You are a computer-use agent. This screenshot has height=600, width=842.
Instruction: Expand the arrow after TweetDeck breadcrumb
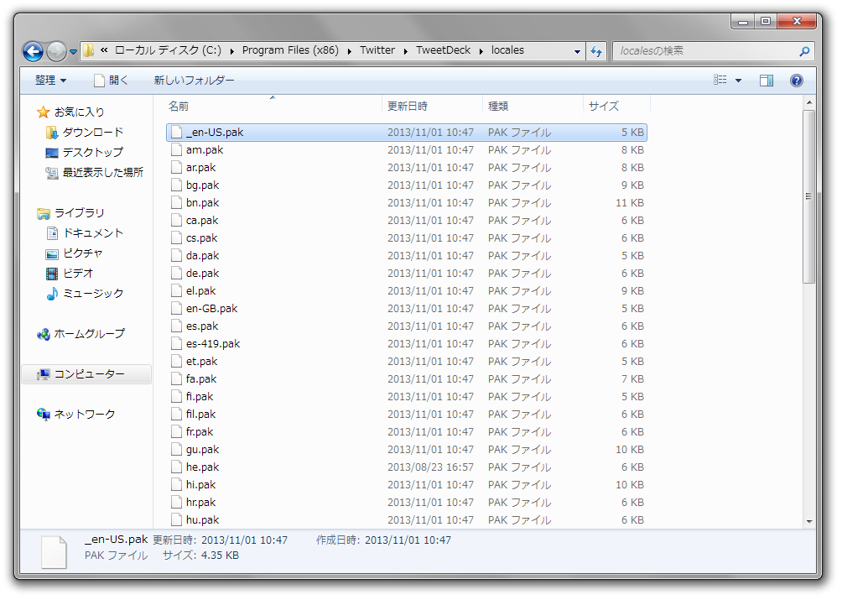[x=481, y=51]
